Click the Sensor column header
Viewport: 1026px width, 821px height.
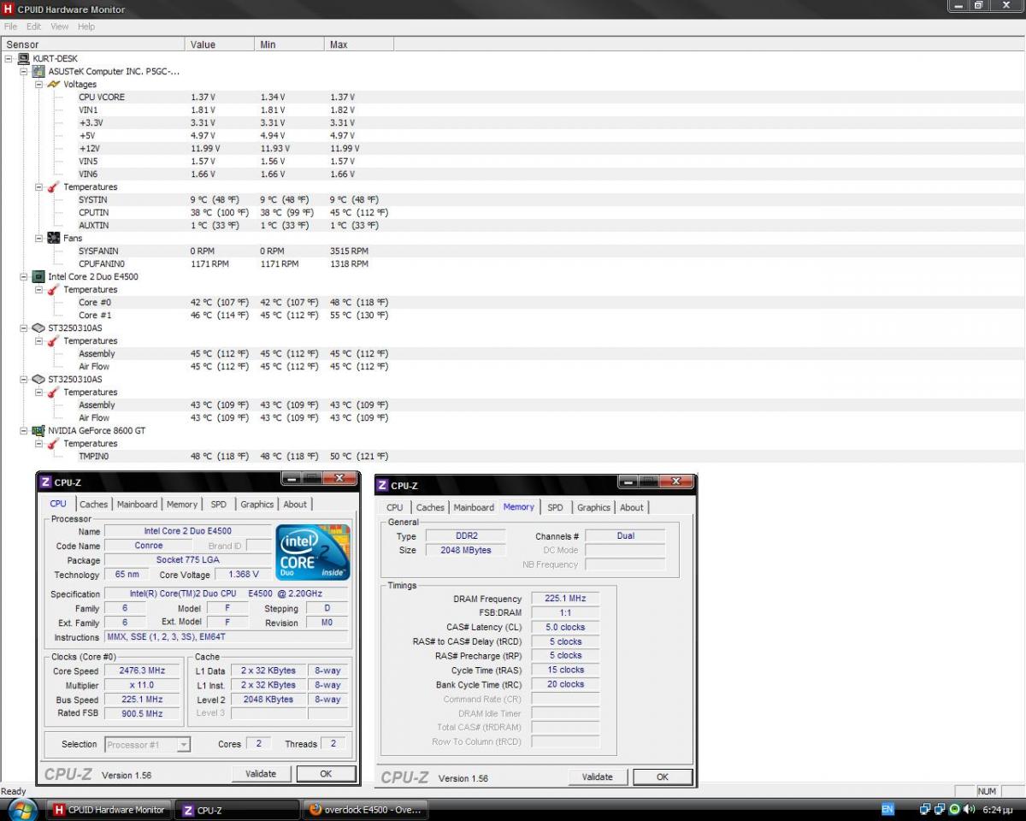92,44
